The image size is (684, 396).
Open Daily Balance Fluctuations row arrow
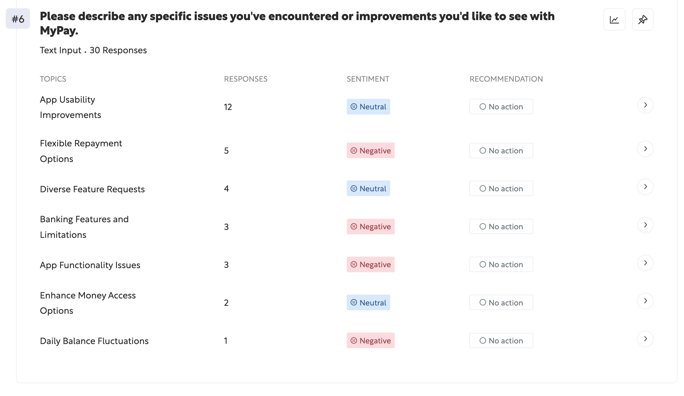pyautogui.click(x=645, y=339)
